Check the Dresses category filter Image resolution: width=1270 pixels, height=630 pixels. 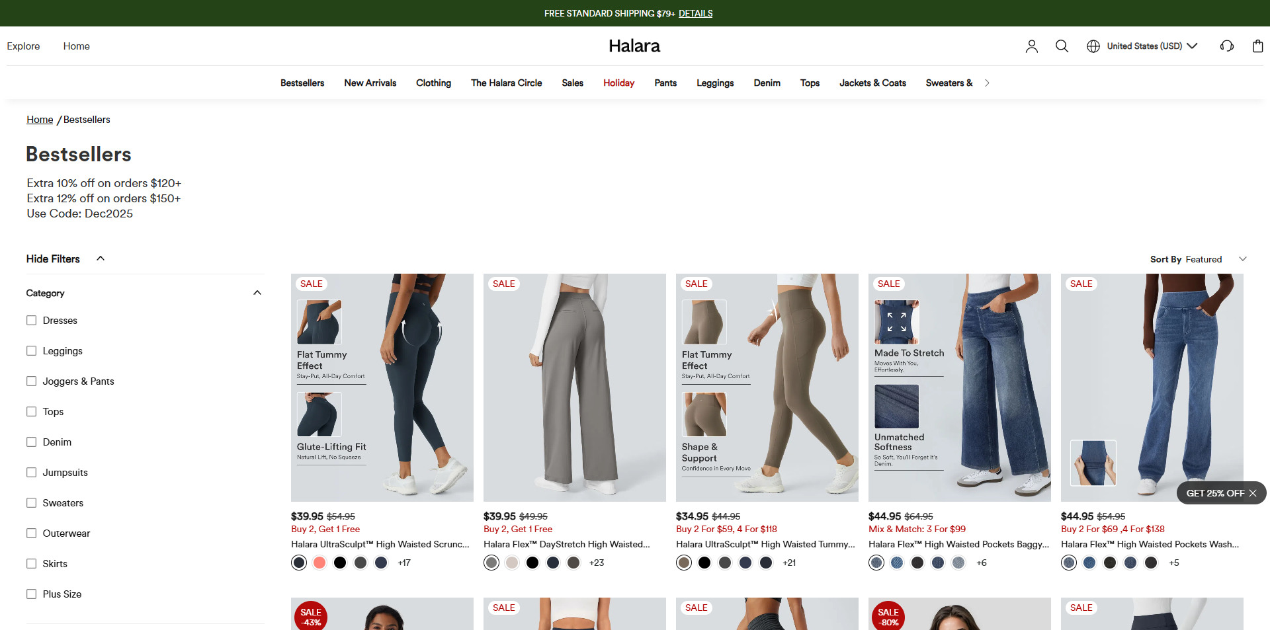click(x=31, y=320)
